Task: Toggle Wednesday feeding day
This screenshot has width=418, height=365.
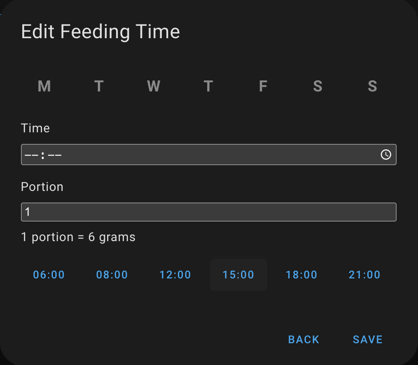Action: [153, 86]
